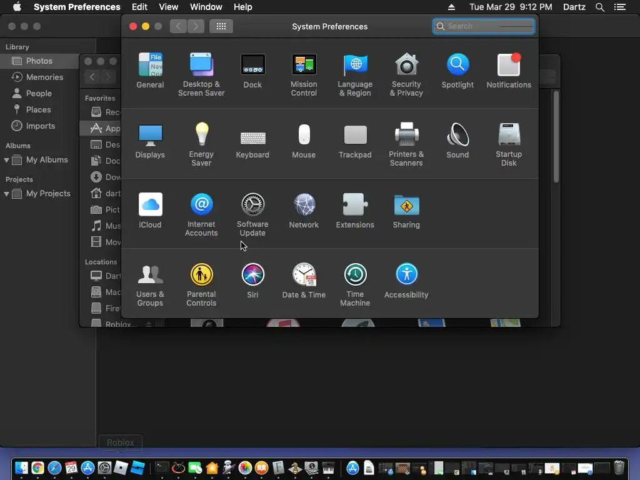The height and width of the screenshot is (480, 640).
Task: Open Mission Control preferences
Action: pyautogui.click(x=304, y=75)
